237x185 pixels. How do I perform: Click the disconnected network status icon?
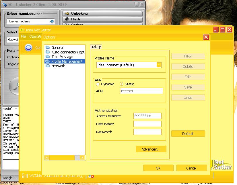pyautogui.click(x=91, y=176)
